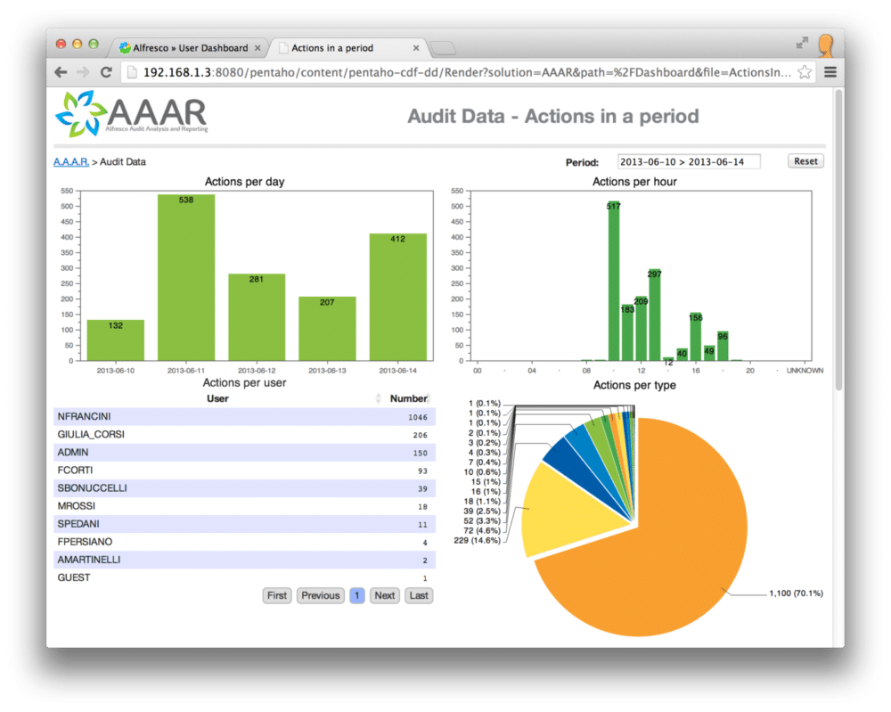Click the orange user profile avatar

click(x=826, y=45)
